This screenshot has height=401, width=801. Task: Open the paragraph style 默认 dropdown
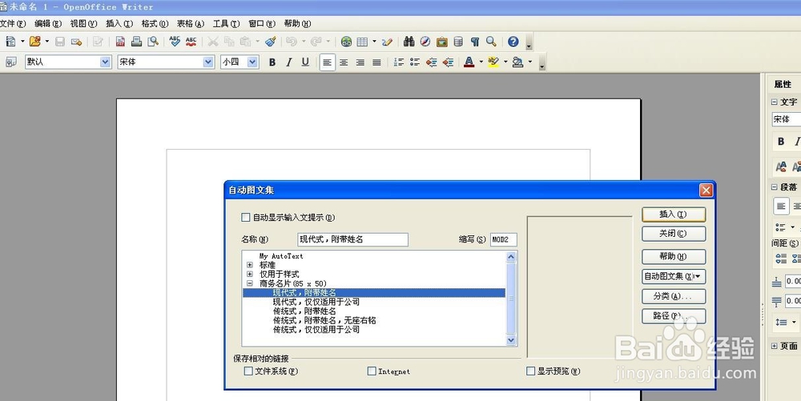tap(105, 62)
